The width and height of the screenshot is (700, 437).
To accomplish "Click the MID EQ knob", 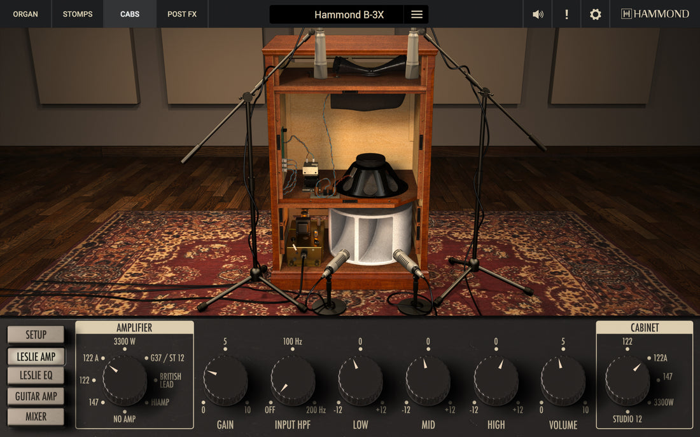I will click(x=428, y=380).
